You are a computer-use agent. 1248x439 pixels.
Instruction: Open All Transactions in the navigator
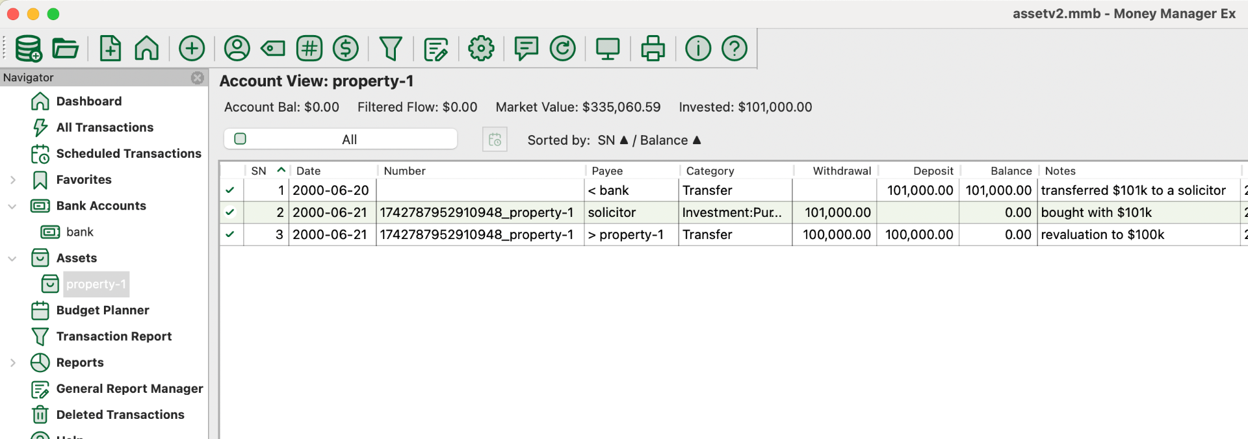click(x=105, y=127)
